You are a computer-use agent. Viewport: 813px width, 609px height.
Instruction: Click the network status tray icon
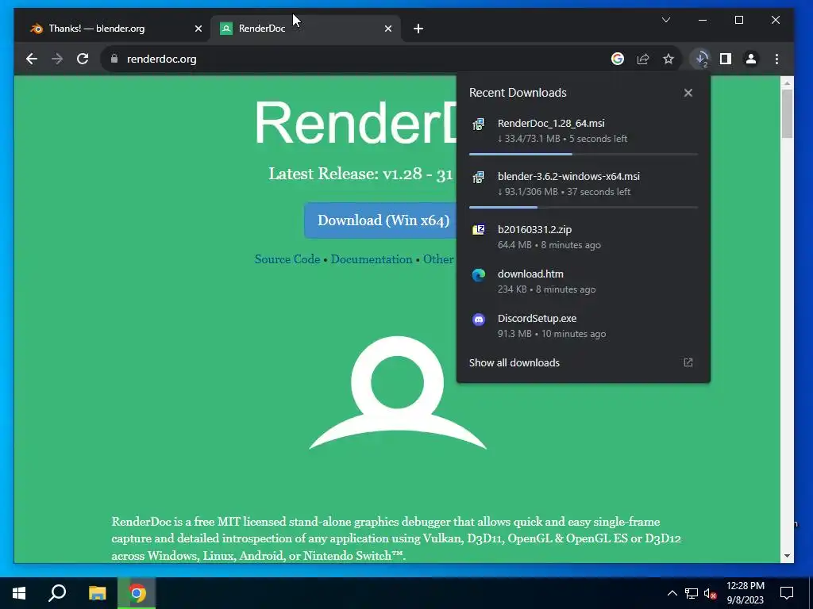[x=692, y=593]
